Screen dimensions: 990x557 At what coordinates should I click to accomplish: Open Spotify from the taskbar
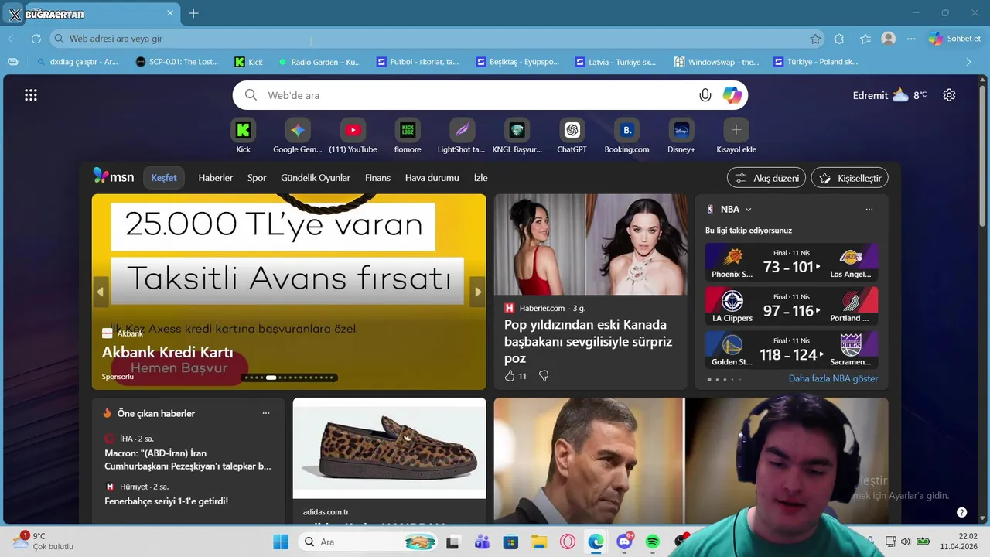652,542
